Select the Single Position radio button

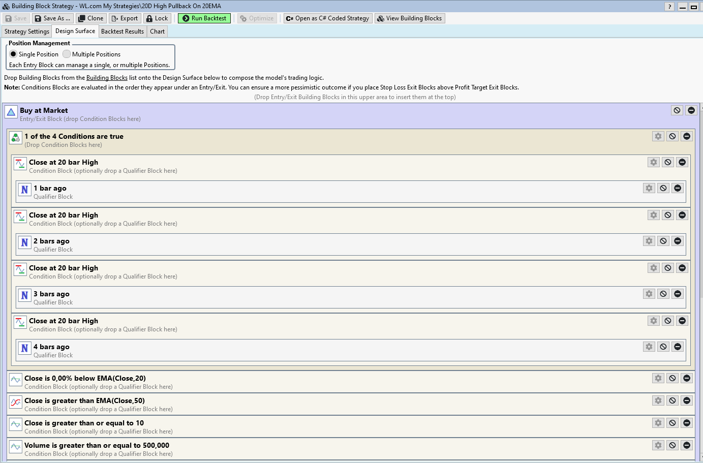pyautogui.click(x=13, y=54)
